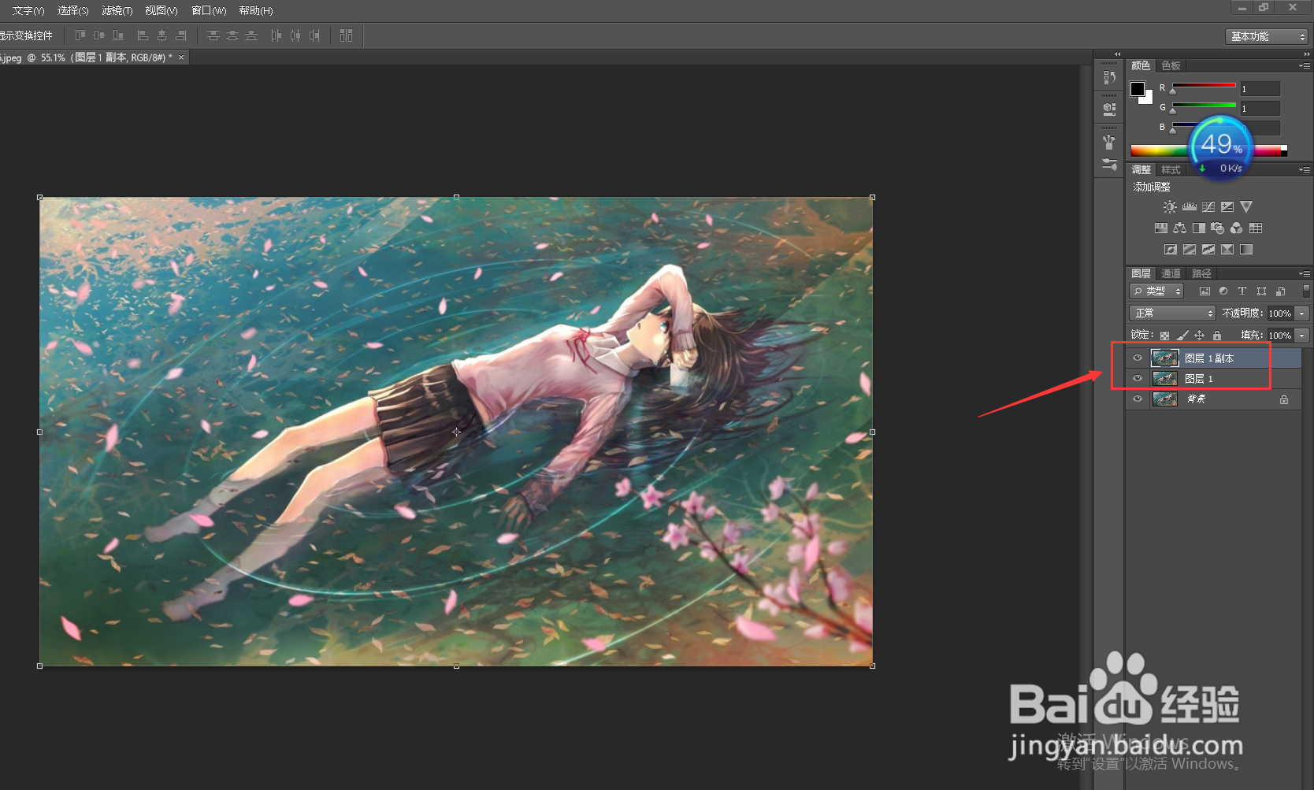Toggle type layer filter
This screenshot has height=790, width=1314.
coord(1242,291)
